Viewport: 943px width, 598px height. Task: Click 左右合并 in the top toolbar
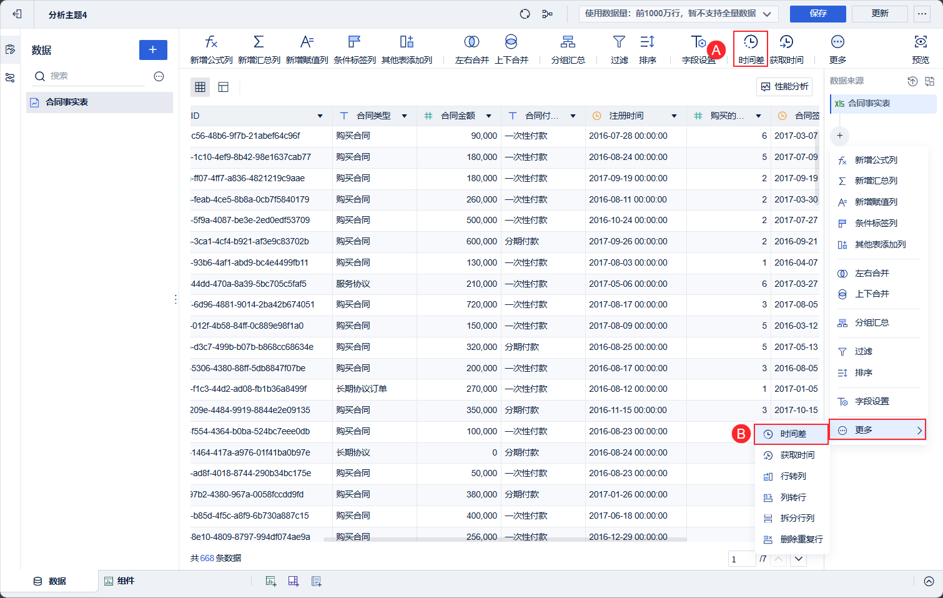[471, 49]
